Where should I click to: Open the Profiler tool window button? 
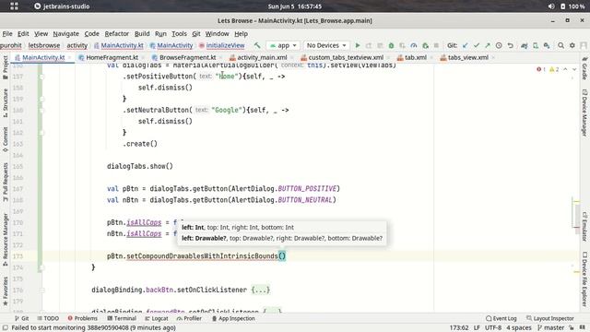(x=189, y=318)
